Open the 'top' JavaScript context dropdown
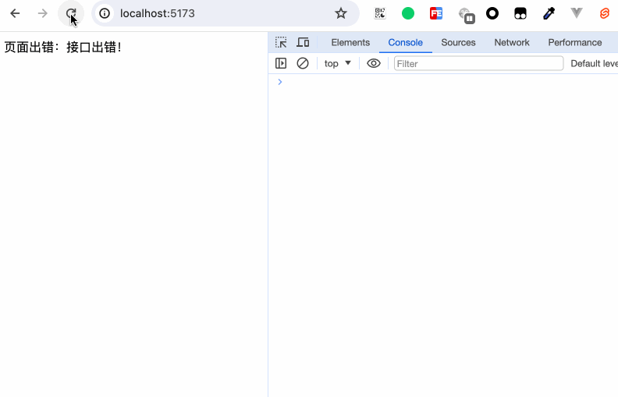This screenshot has width=618, height=397. pyautogui.click(x=338, y=63)
